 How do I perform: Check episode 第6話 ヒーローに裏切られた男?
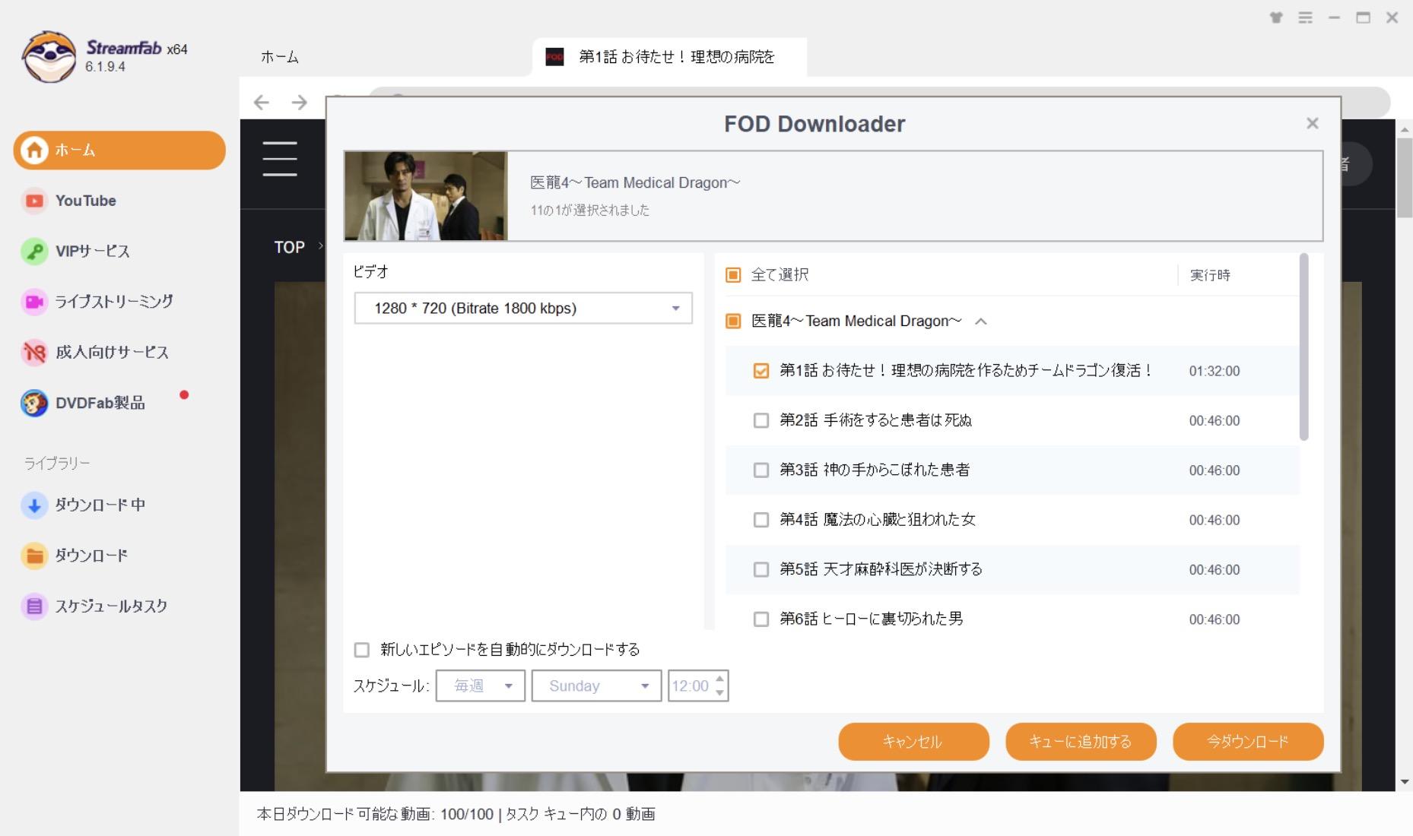pyautogui.click(x=760, y=619)
